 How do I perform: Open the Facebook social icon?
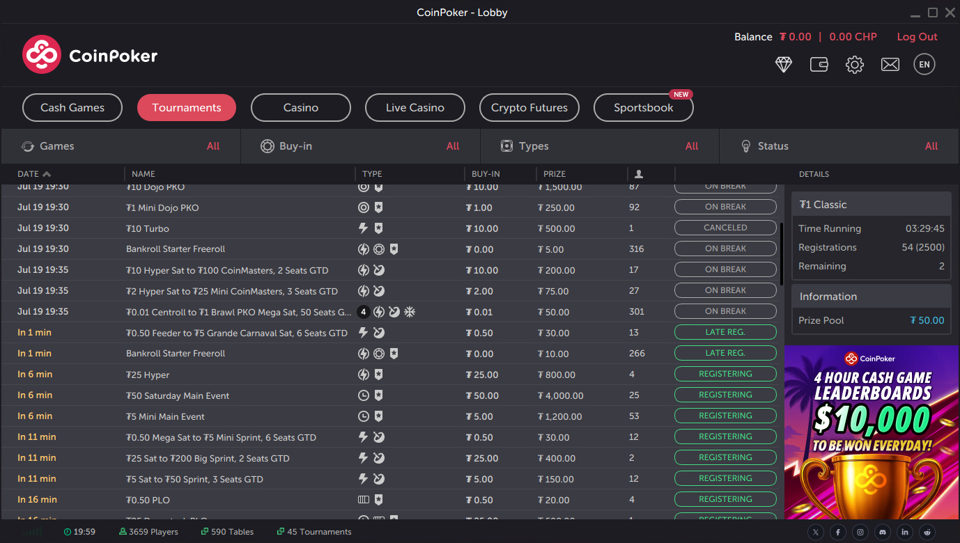(x=838, y=532)
